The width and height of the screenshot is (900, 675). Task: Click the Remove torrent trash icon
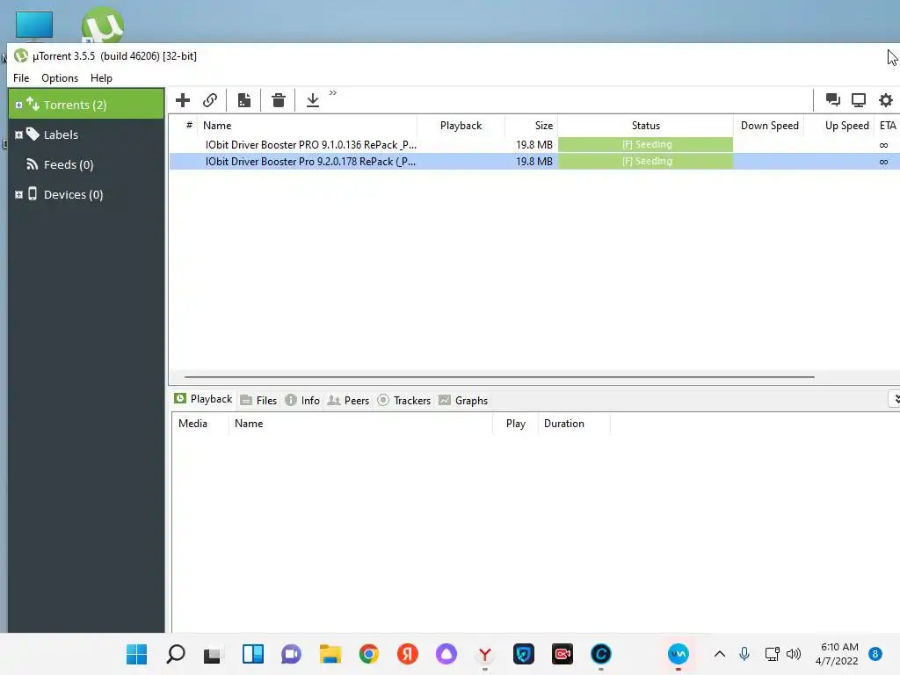click(x=279, y=100)
